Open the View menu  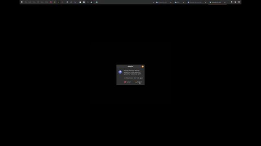34,2
